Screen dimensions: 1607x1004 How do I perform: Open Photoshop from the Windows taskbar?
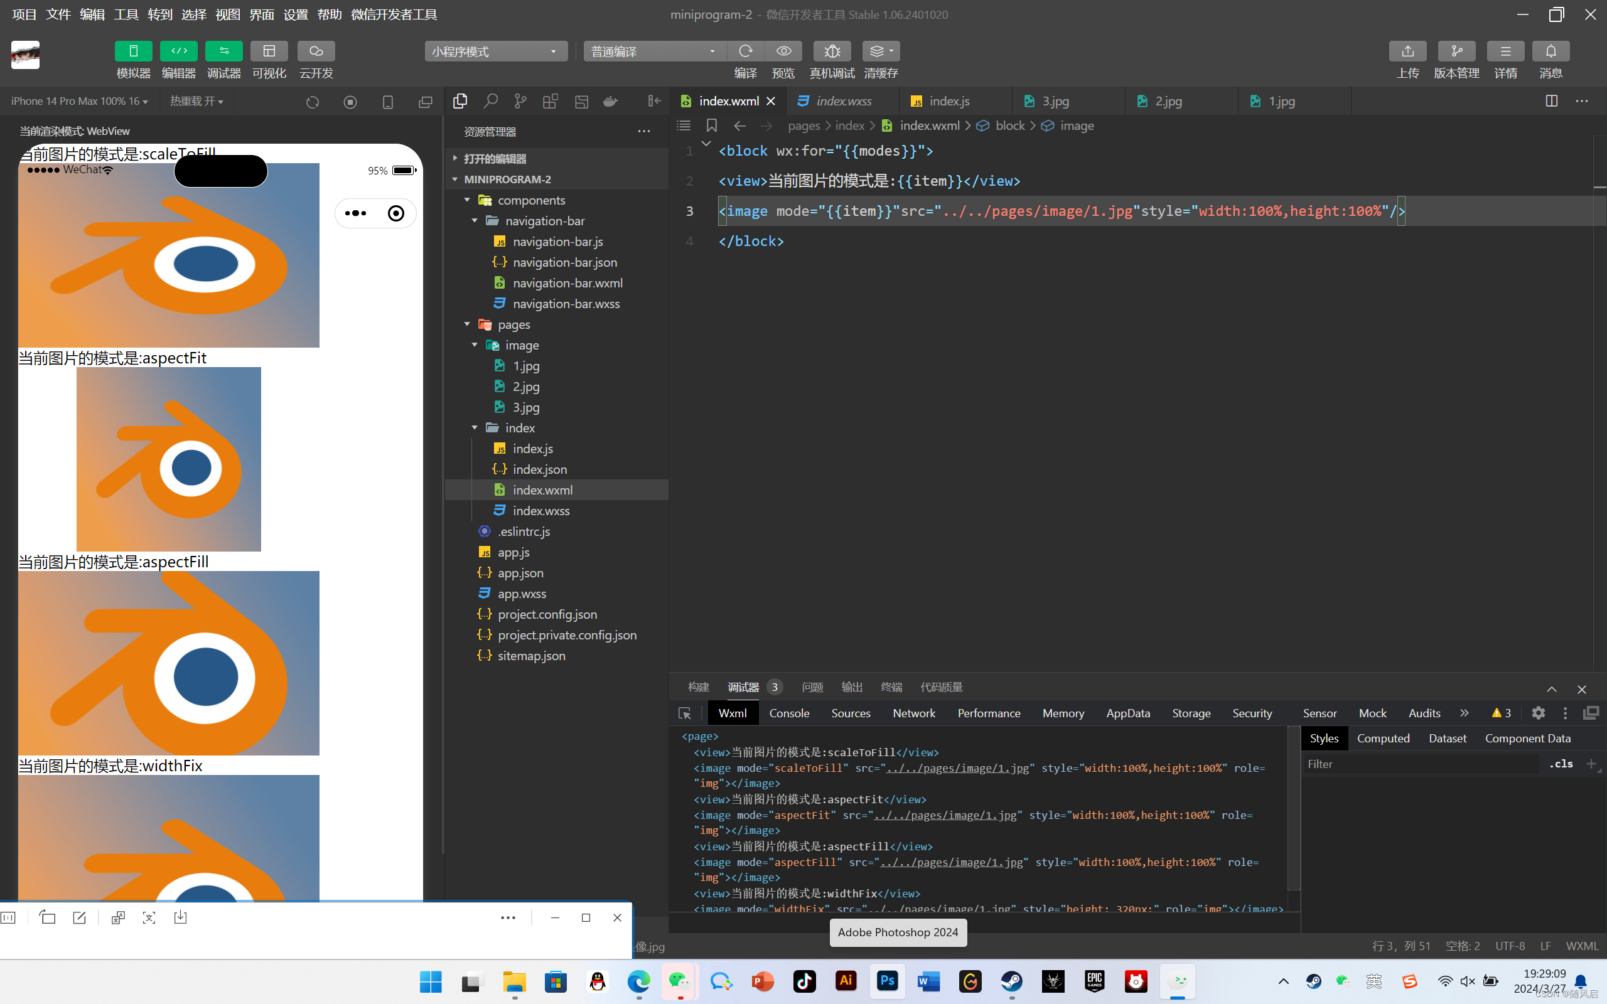click(887, 981)
